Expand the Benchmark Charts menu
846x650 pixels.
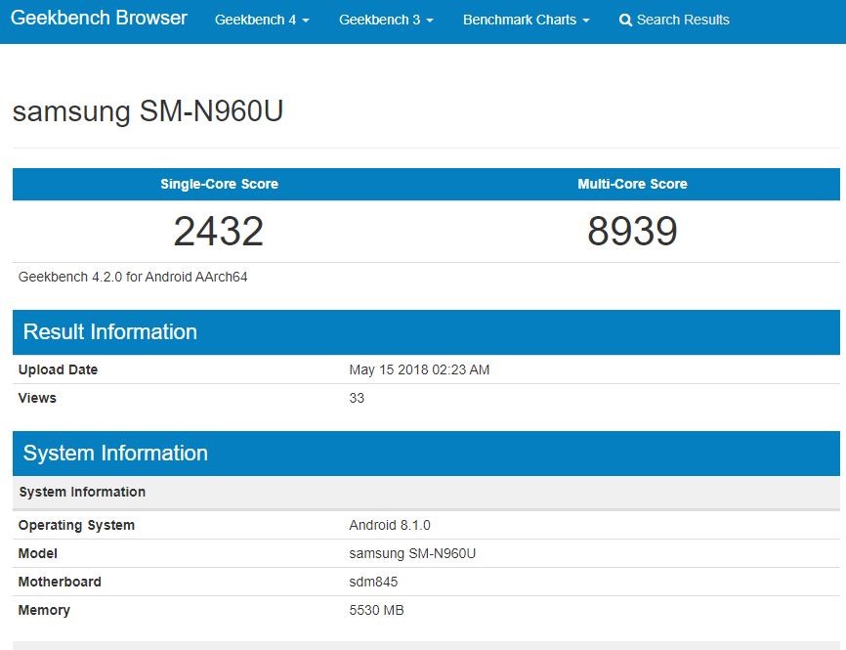pyautogui.click(x=526, y=20)
